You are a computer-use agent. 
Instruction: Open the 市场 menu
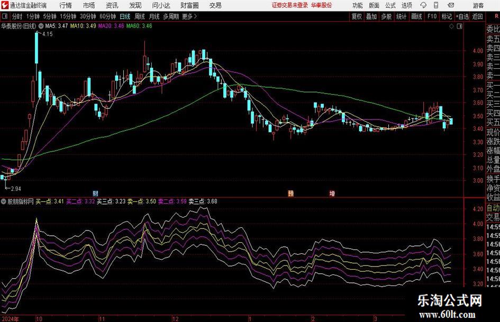[x=89, y=5]
